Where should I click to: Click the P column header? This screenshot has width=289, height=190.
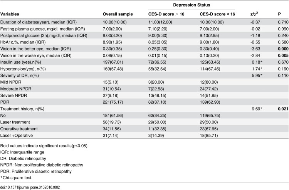point(279,14)
